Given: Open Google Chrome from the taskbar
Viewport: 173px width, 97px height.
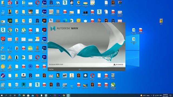Looking at the screenshot, I should [x=64, y=95].
